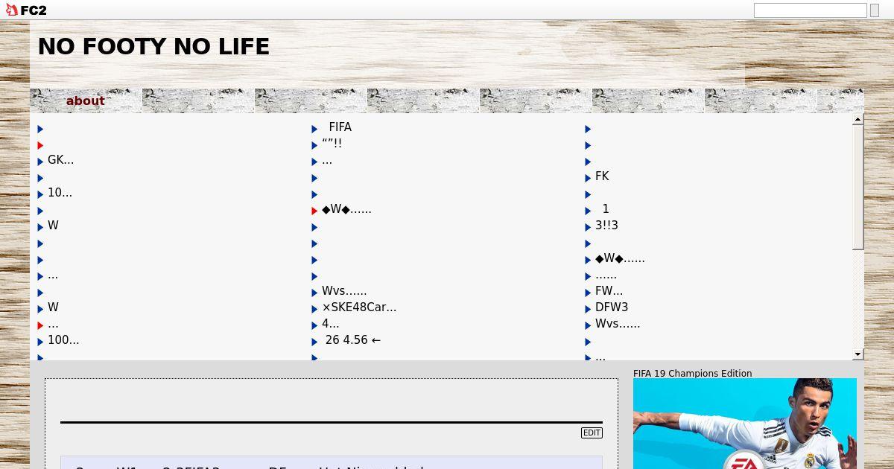This screenshot has height=469, width=894.
Task: Click the scroll down arrow of the entry list
Action: pyautogui.click(x=858, y=354)
